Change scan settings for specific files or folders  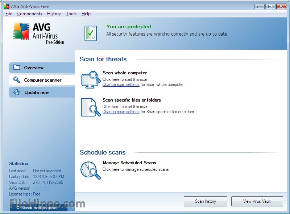[x=121, y=112]
